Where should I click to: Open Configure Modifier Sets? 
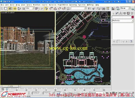(x=131, y=41)
